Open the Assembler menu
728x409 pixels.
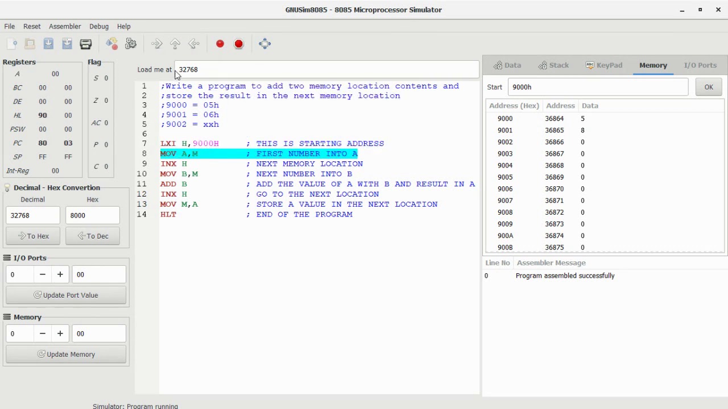(x=65, y=26)
